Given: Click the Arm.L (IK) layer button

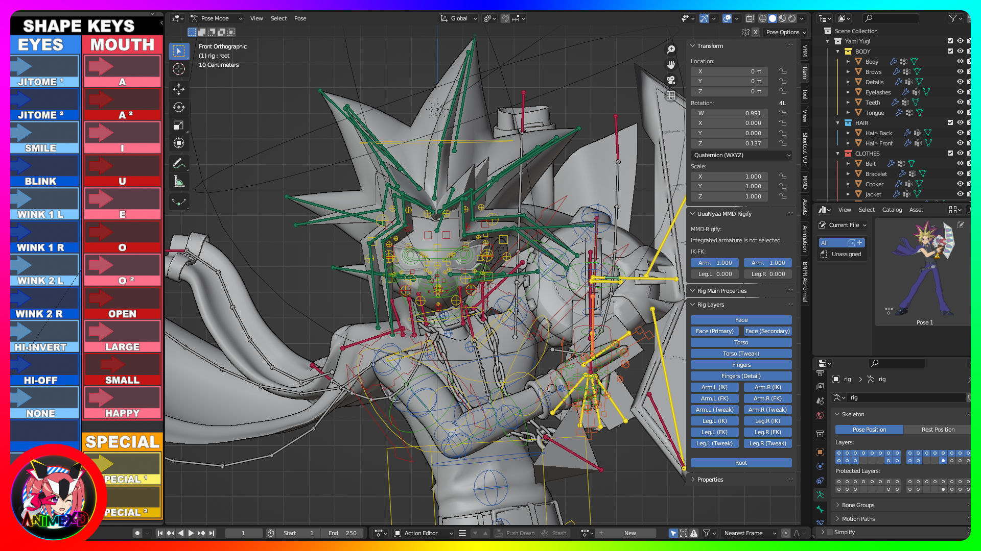Looking at the screenshot, I should [x=714, y=387].
